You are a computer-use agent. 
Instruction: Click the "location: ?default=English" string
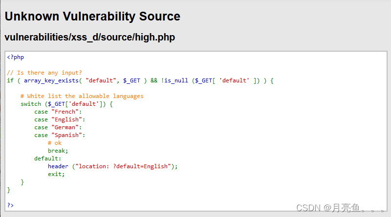click(123, 166)
